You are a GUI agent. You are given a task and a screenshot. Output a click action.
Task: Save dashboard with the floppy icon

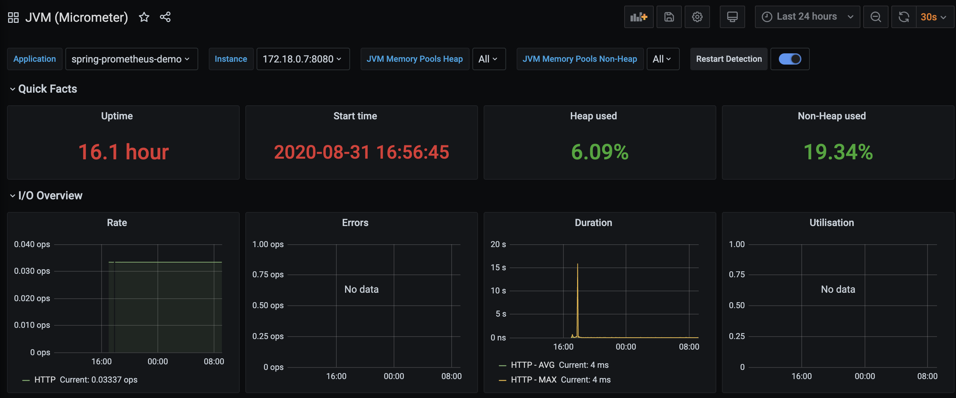pyautogui.click(x=669, y=17)
